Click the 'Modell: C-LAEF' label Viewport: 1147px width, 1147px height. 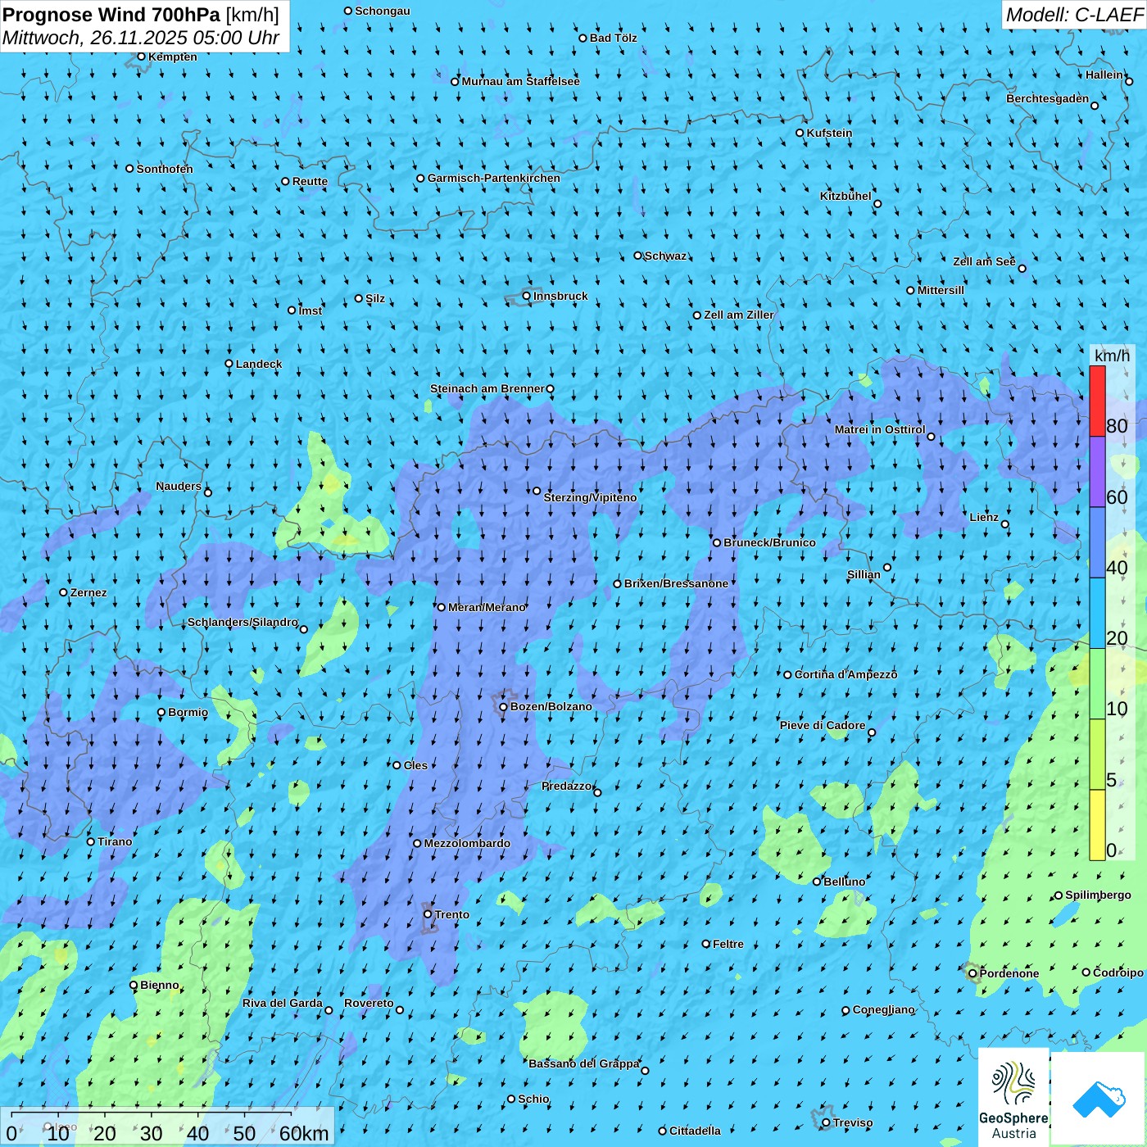1074,14
